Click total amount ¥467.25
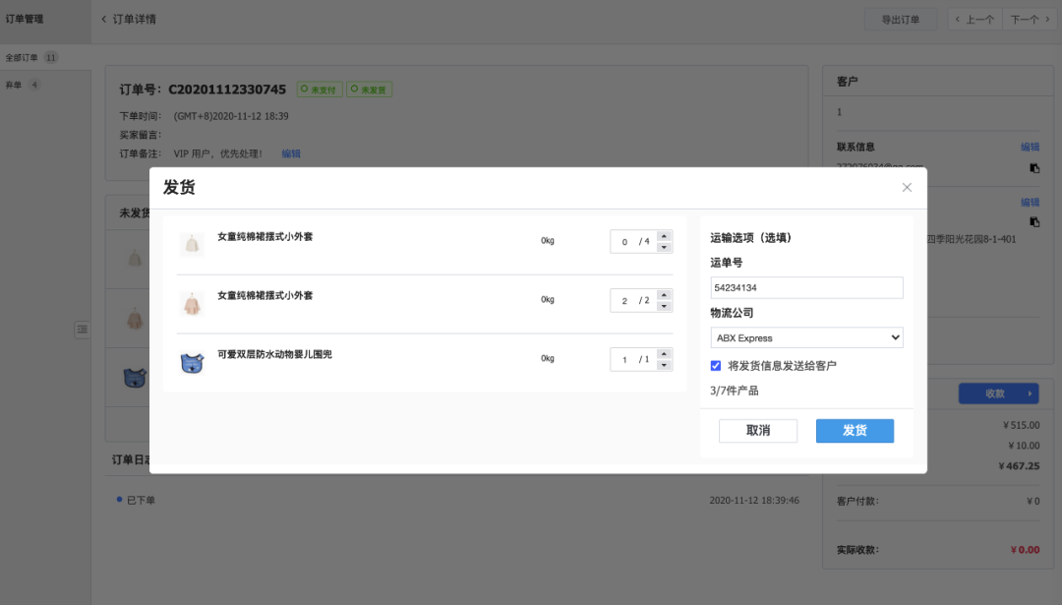 [1019, 466]
